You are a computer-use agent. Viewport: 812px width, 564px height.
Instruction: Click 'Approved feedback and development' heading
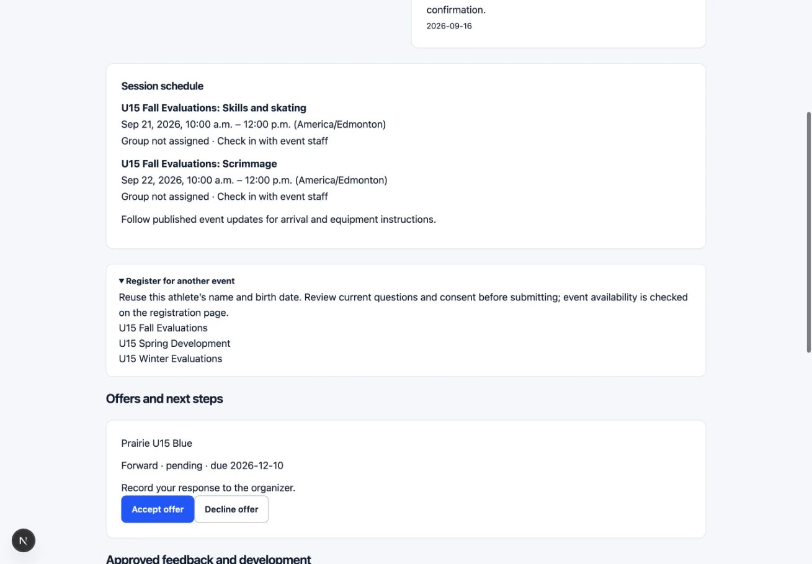coord(208,559)
